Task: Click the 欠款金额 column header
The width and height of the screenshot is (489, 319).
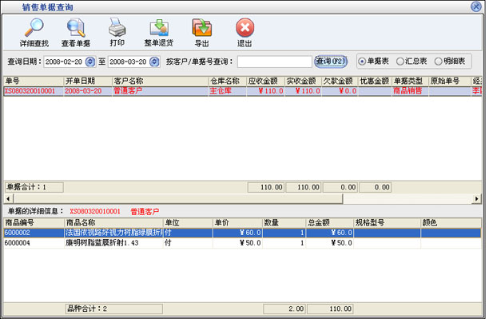Action: [340, 82]
